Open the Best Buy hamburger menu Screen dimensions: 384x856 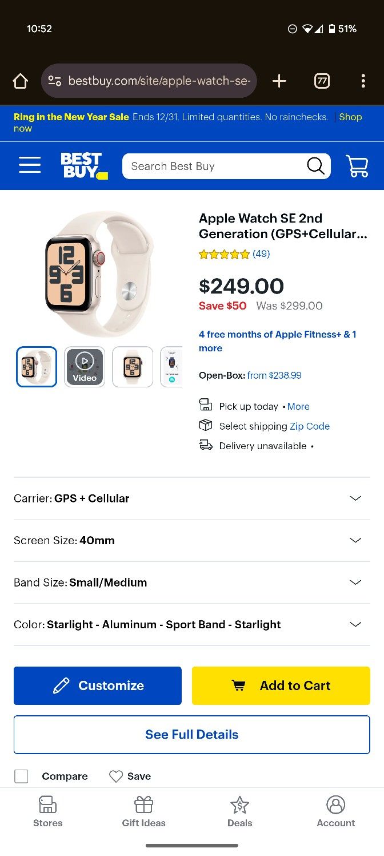[x=30, y=166]
